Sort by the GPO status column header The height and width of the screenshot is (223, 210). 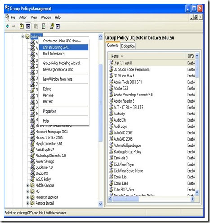pyautogui.click(x=190, y=56)
